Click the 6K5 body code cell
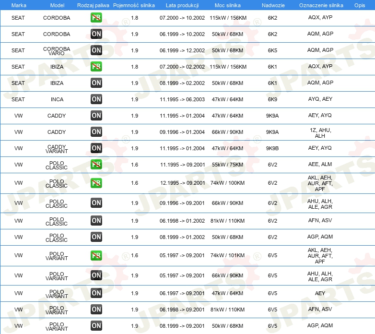Screen dimensions: 375x334 pyautogui.click(x=272, y=50)
